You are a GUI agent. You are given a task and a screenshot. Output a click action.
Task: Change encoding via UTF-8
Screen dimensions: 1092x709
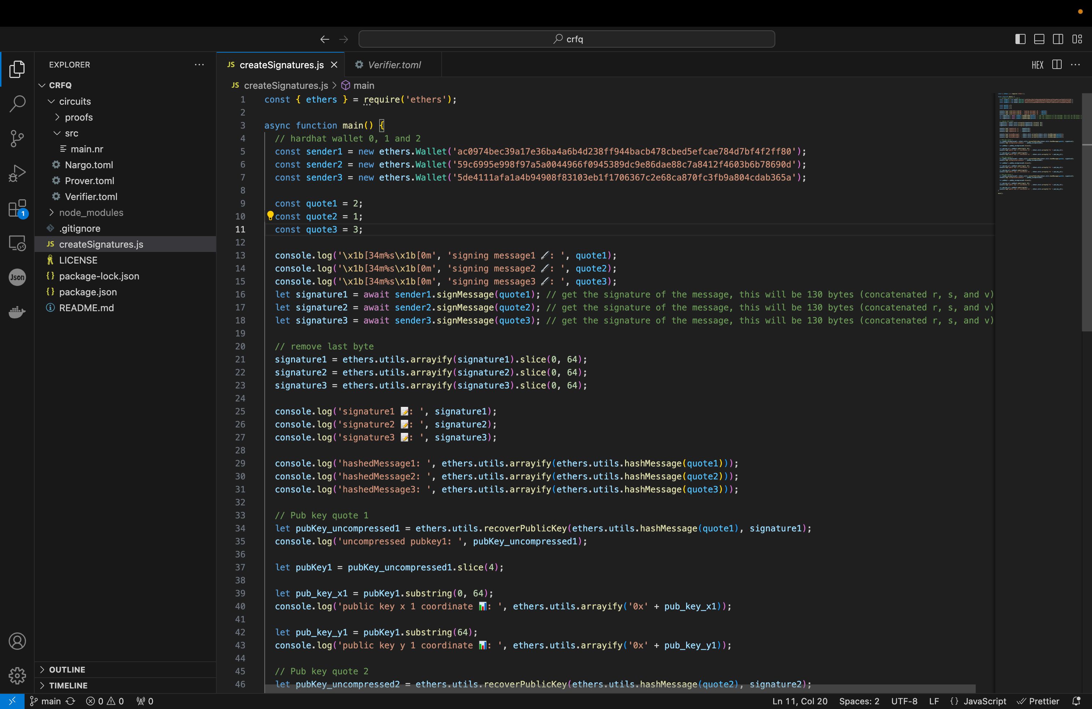pos(904,701)
